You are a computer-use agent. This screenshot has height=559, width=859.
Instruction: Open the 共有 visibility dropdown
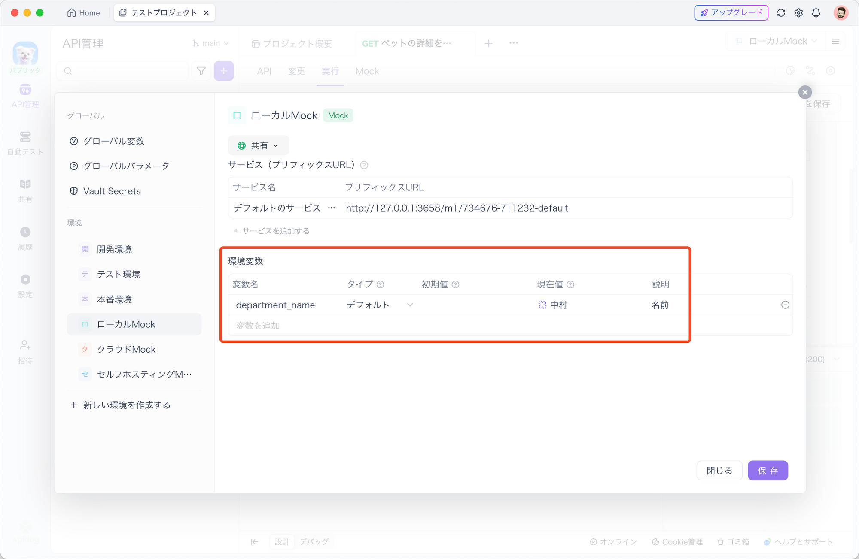258,146
